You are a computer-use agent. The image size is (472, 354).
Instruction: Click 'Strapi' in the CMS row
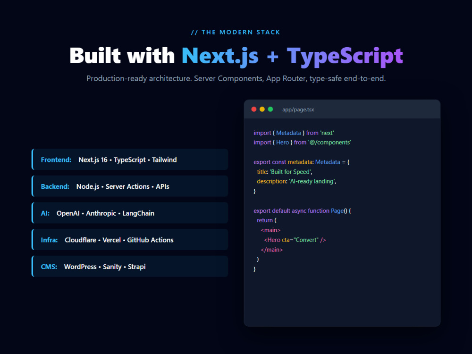point(137,267)
